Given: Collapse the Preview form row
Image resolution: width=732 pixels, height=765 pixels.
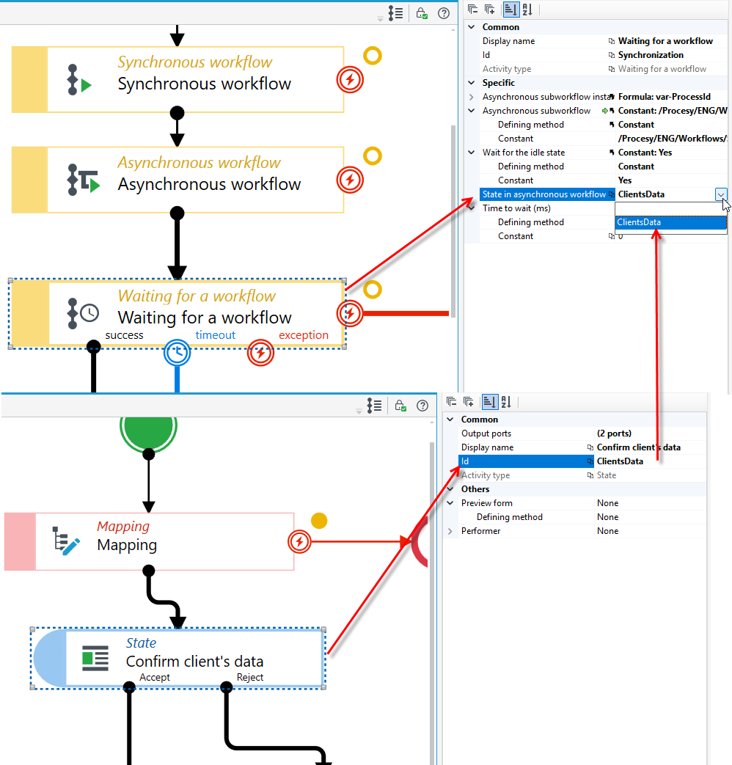Looking at the screenshot, I should (x=450, y=503).
